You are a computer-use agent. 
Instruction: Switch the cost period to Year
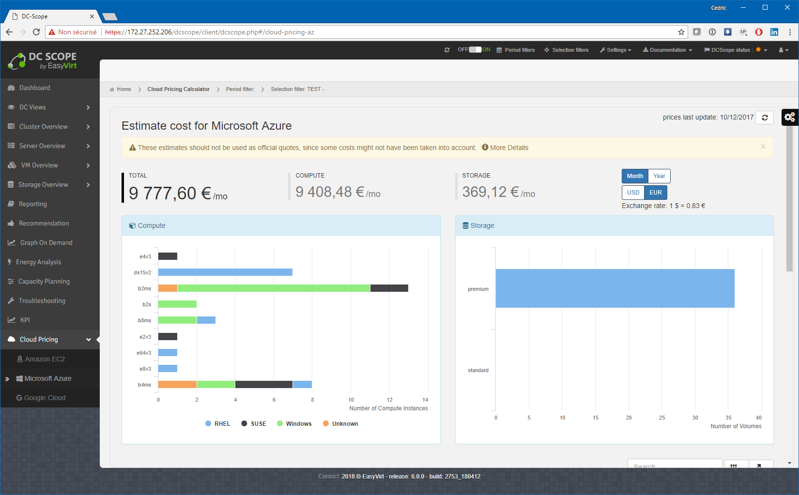659,176
